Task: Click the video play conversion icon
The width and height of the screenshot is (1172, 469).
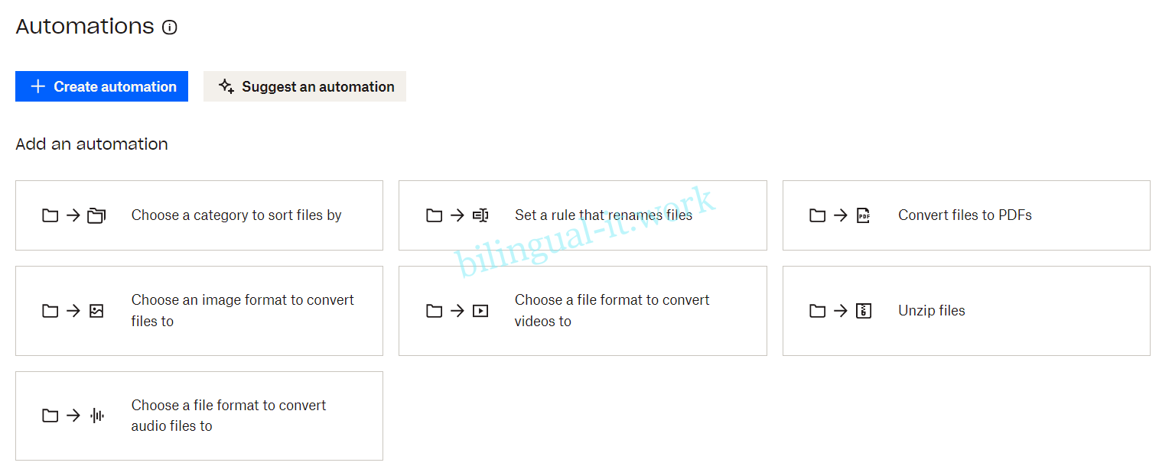Action: (x=480, y=311)
